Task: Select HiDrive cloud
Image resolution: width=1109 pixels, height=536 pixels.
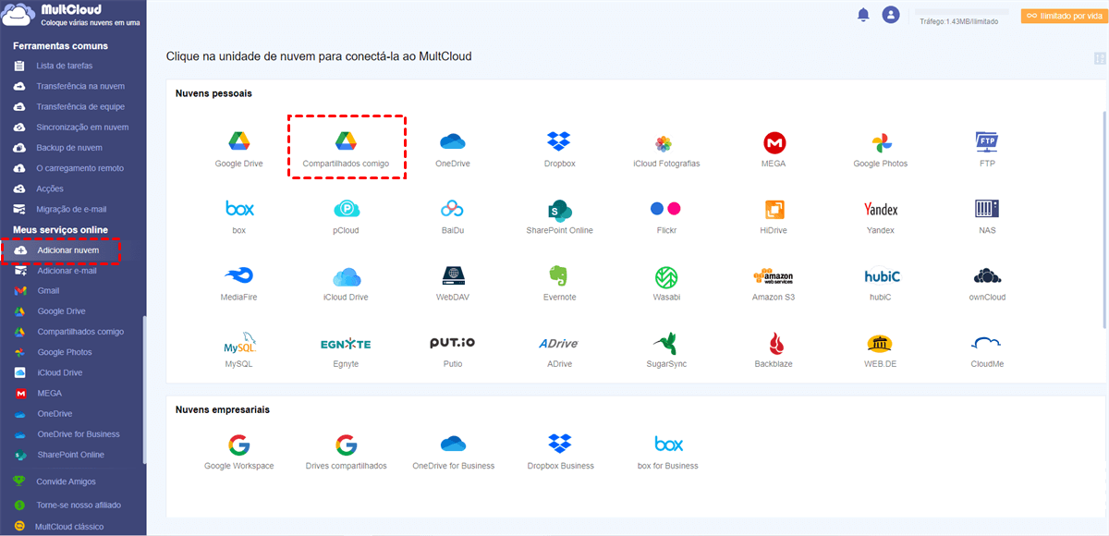Action: [774, 215]
